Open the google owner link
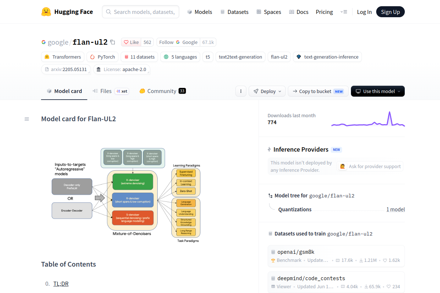This screenshot has width=440, height=293. coord(58,42)
